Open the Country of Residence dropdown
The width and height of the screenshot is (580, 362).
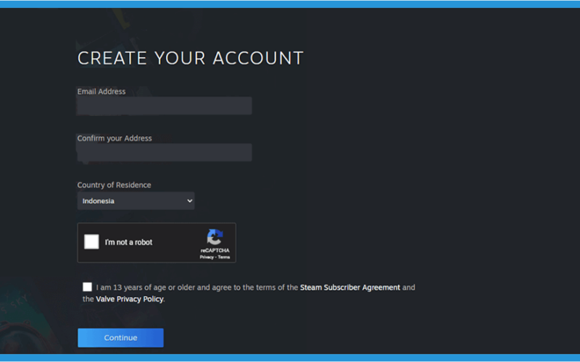[136, 201]
